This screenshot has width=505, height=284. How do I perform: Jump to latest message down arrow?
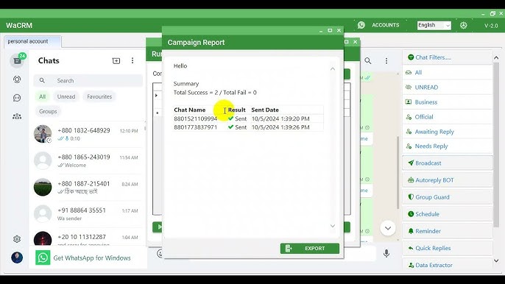pyautogui.click(x=388, y=228)
